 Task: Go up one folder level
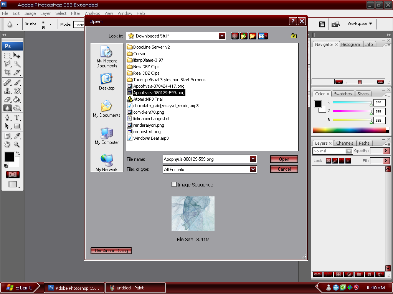tap(244, 36)
